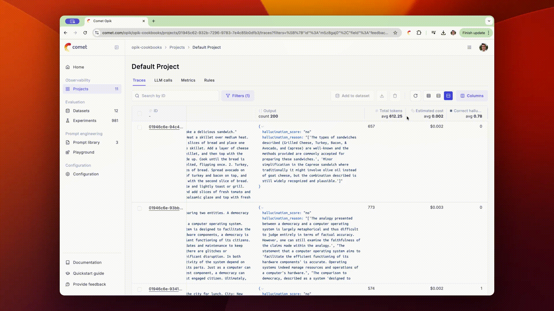Open trace 01946c6e-9341 link
This screenshot has height=311, width=554.
click(165, 289)
